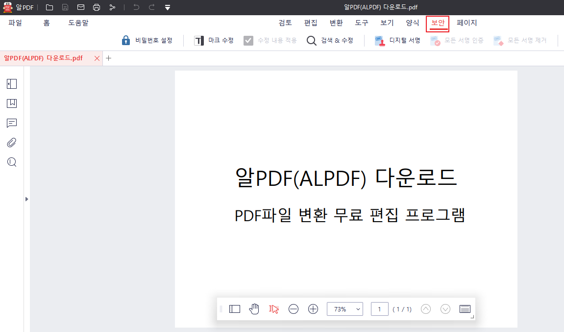The height and width of the screenshot is (332, 564).
Task: Expand the collapsed left panel arrow
Action: [x=26, y=199]
